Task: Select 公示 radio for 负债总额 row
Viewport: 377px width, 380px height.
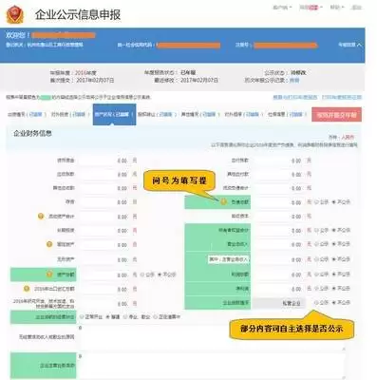Action: point(316,201)
